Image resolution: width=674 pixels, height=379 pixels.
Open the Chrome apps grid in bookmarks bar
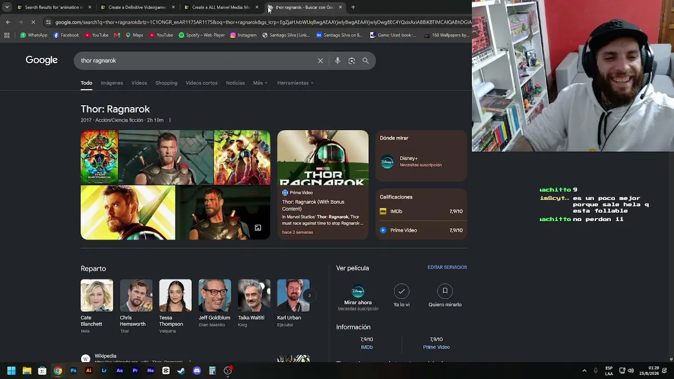pos(7,35)
